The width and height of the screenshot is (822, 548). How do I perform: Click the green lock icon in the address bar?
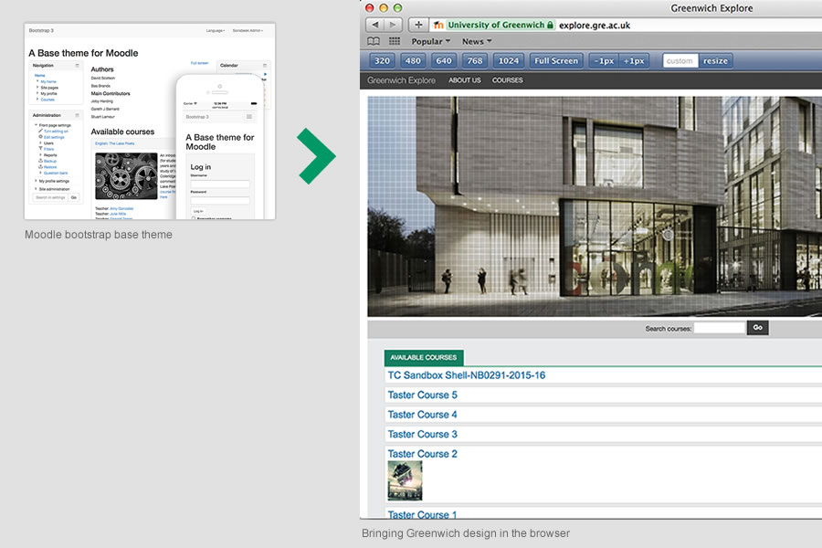[549, 24]
